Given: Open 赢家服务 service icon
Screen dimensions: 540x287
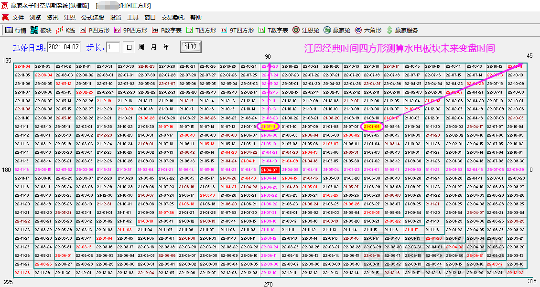Looking at the screenshot, I should click(389, 30).
